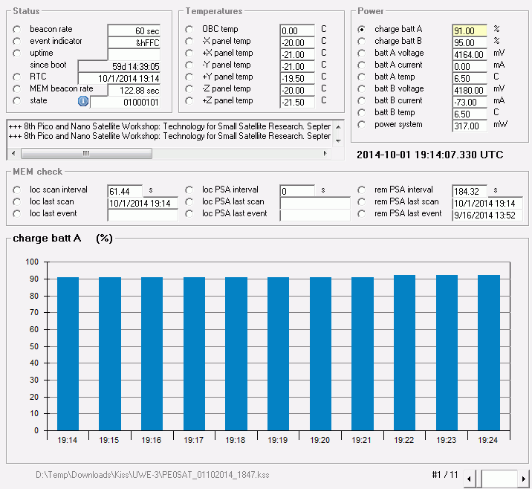Select the loc last scan radio button
532x489 pixels.
[16, 202]
